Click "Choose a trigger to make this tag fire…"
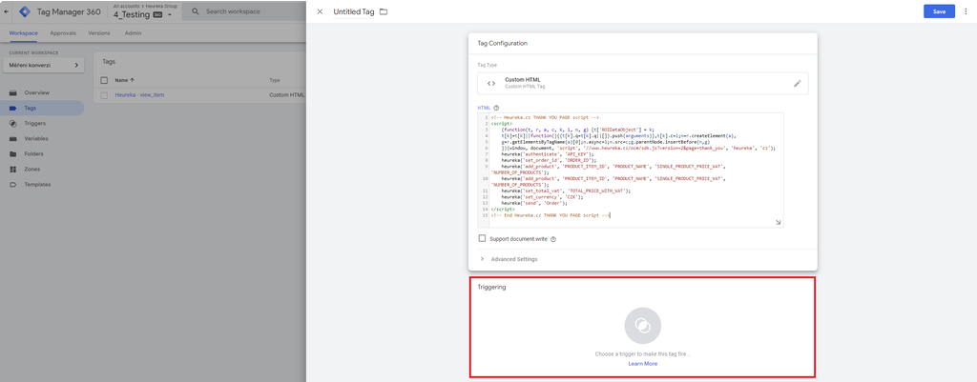Image resolution: width=977 pixels, height=382 pixels. 642,354
